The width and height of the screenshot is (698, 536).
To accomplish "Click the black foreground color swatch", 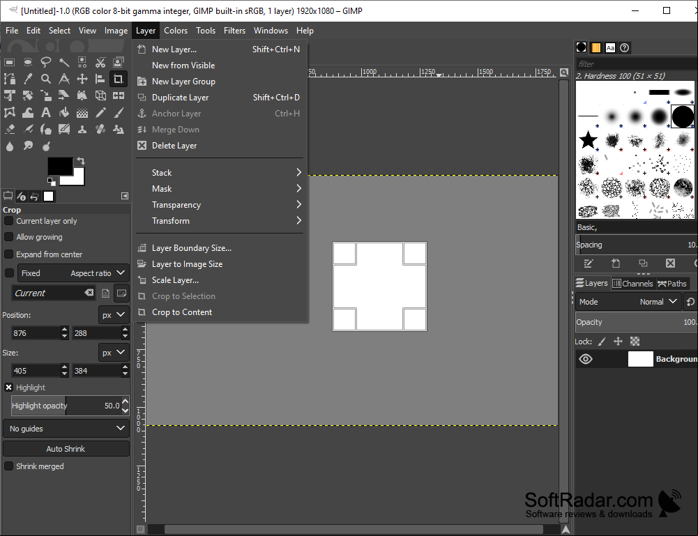I will [x=59, y=165].
